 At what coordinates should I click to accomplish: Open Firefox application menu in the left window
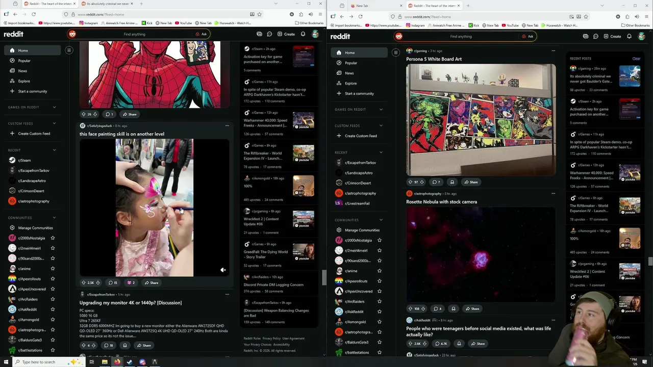tap(320, 14)
